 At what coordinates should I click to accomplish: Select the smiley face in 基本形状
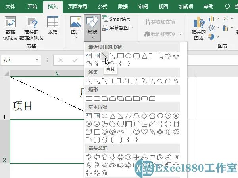[136, 132]
